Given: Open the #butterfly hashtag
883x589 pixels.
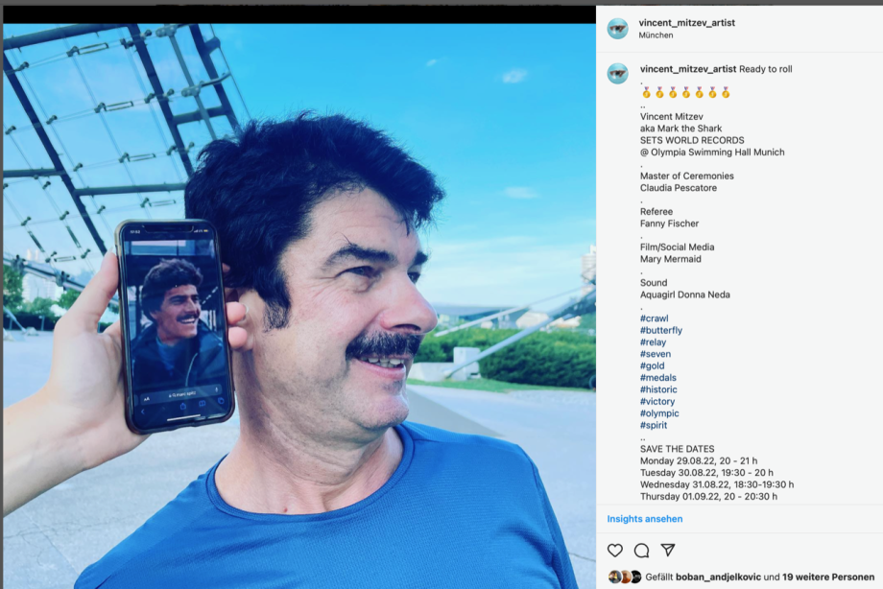Looking at the screenshot, I should 660,330.
